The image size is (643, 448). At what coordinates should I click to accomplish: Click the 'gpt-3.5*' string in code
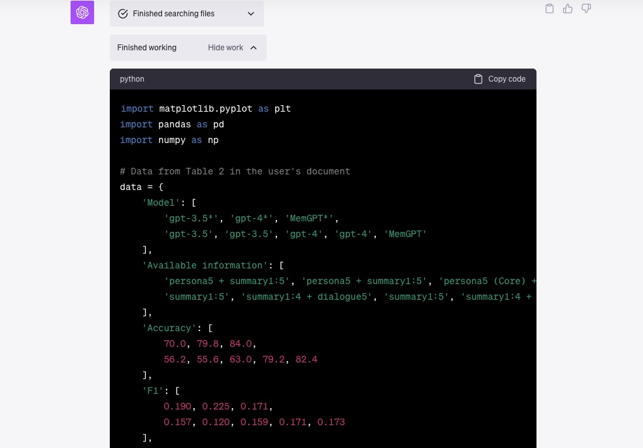pos(191,219)
